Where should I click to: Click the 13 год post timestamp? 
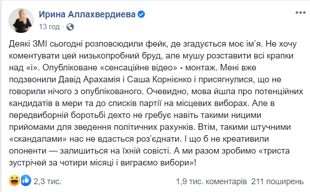pos(49,27)
